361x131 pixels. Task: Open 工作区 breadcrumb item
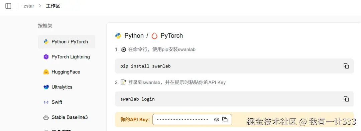[53, 6]
